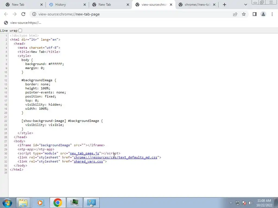
Task: Open Windows Media Player from taskbar
Action: 40,203
